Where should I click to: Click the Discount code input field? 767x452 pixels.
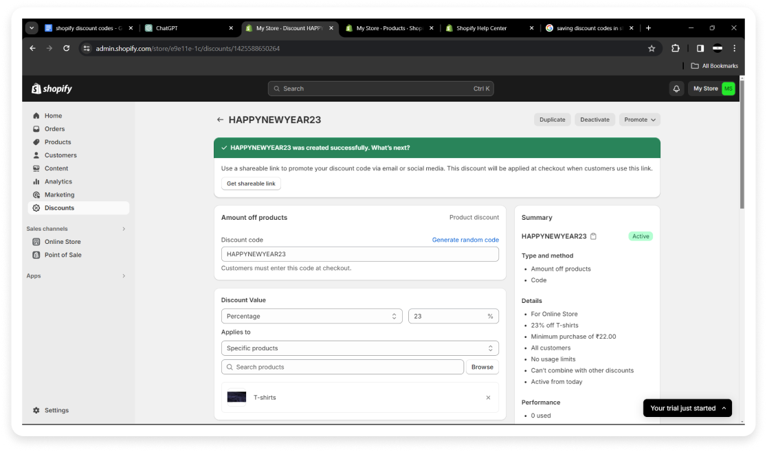pyautogui.click(x=360, y=254)
